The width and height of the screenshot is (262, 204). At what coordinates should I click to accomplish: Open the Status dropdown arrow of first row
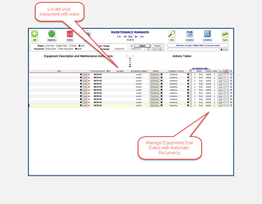[x=161, y=75]
